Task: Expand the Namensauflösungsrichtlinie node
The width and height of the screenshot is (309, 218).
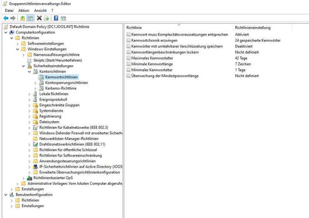Action: pyautogui.click(x=24, y=55)
